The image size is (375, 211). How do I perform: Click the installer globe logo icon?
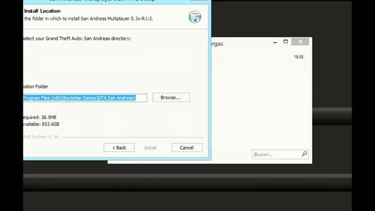pyautogui.click(x=195, y=17)
